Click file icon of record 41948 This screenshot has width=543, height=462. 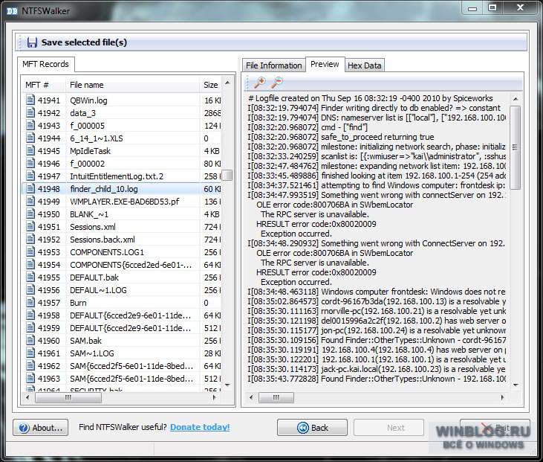[x=30, y=189]
